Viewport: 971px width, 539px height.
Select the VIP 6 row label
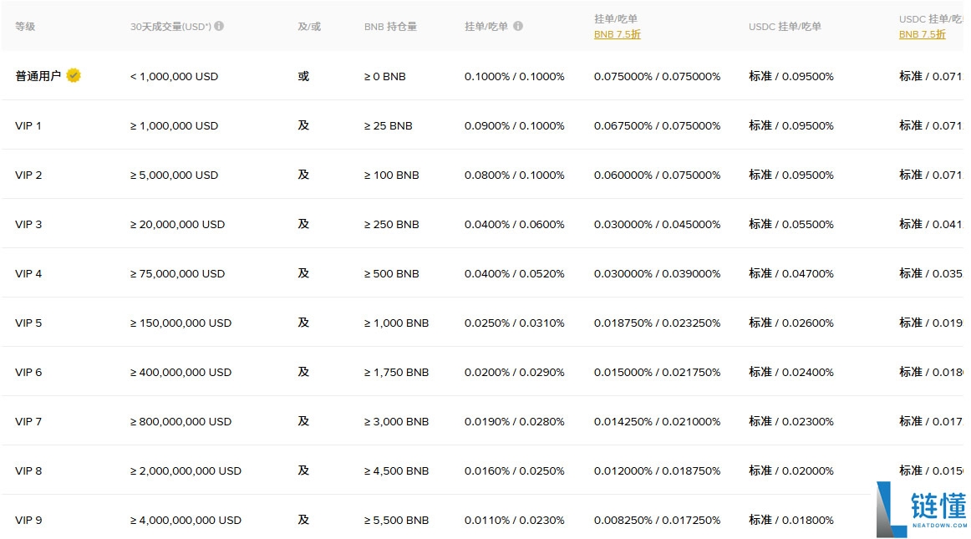(x=28, y=373)
